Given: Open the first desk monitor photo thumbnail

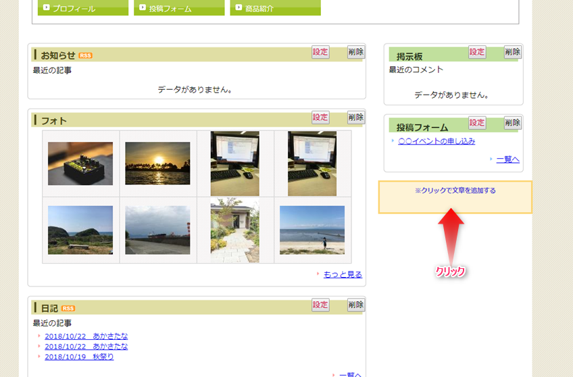Looking at the screenshot, I should (235, 164).
